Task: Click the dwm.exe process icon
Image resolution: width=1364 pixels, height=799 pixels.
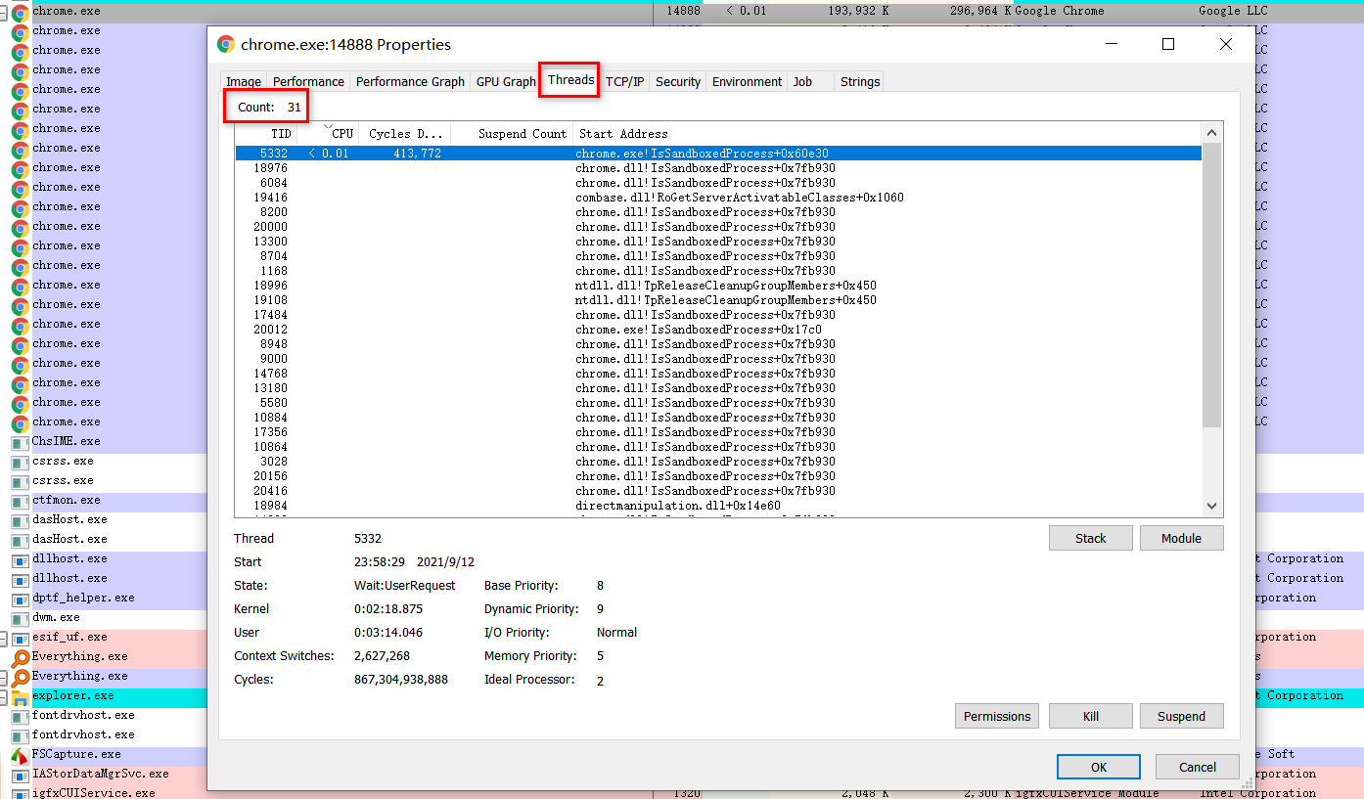Action: click(20, 618)
